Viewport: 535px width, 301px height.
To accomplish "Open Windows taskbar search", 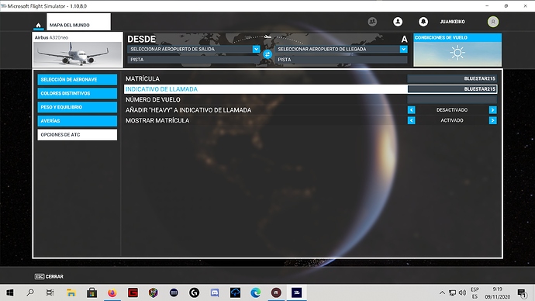I will (30, 292).
